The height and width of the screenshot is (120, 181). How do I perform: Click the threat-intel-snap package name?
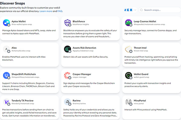pyautogui.click(x=141, y=51)
